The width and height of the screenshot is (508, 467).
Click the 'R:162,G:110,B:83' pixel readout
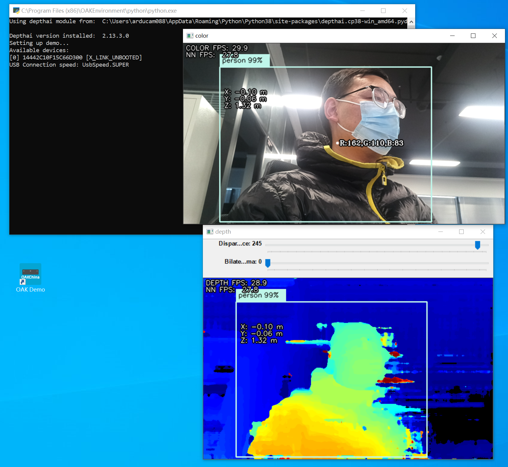(x=371, y=143)
